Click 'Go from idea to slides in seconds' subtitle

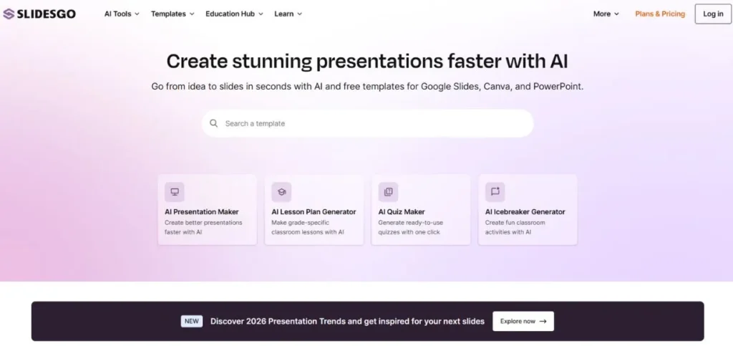(367, 87)
